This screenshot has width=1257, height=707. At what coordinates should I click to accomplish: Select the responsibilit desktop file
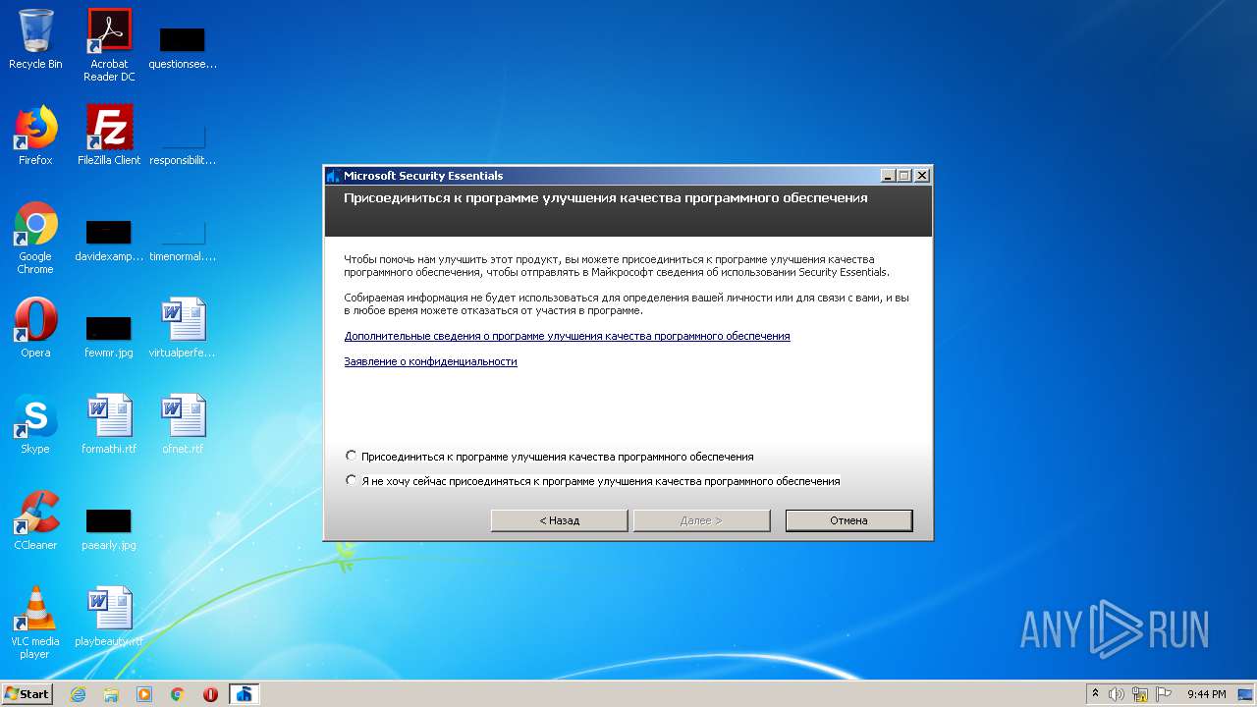point(183,143)
